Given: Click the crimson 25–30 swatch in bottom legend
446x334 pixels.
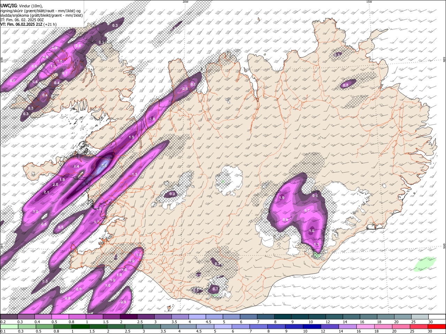Looking at the screenshot, I should [418, 326].
